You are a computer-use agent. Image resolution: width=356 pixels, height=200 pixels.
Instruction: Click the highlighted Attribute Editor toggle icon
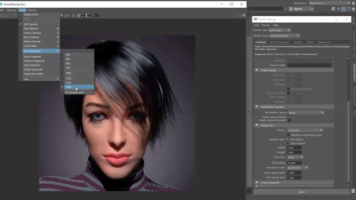point(343,9)
